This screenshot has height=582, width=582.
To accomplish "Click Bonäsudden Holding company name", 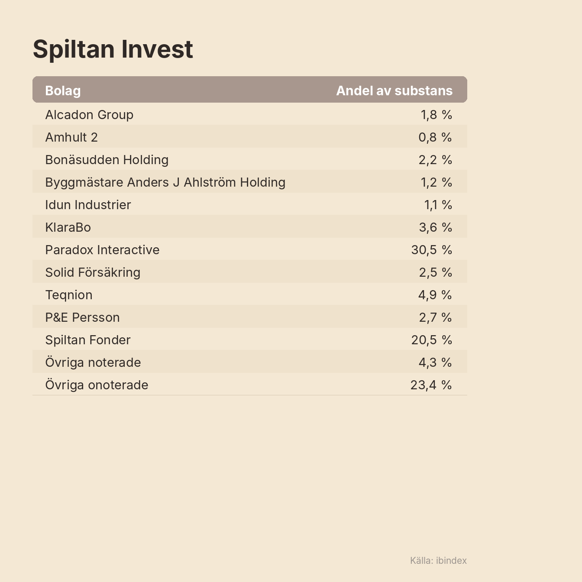I will [x=107, y=160].
